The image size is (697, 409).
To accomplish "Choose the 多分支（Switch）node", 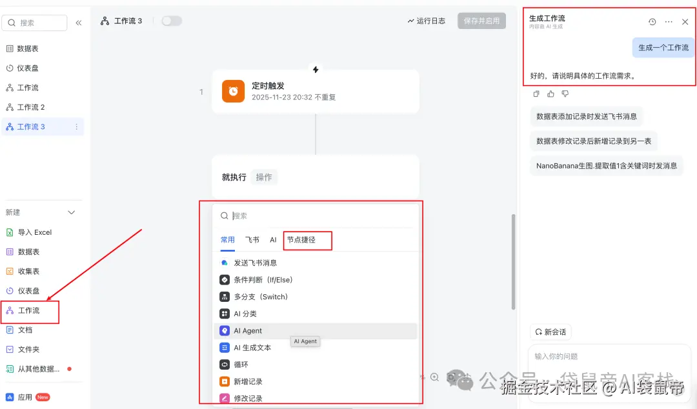I will coord(262,296).
